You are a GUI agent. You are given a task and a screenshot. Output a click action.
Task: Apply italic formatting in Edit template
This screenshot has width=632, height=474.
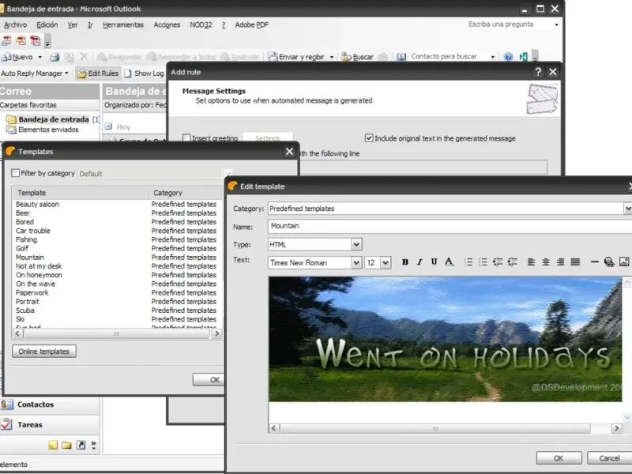pos(419,262)
